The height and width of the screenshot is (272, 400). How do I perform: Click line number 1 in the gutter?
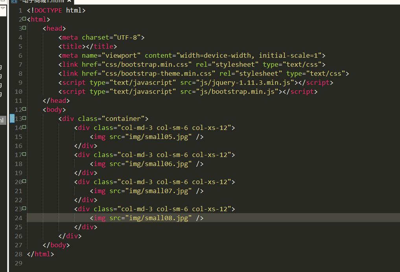(x=20, y=11)
